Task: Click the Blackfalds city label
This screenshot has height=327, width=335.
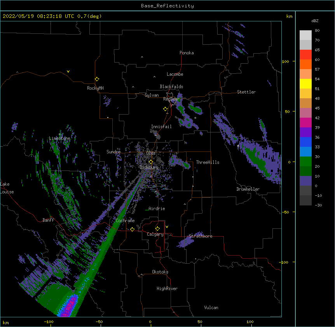Action: click(x=171, y=87)
